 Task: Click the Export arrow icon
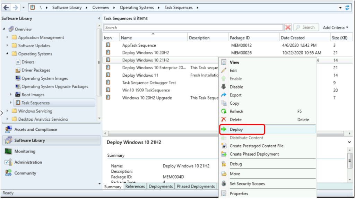[224, 95]
